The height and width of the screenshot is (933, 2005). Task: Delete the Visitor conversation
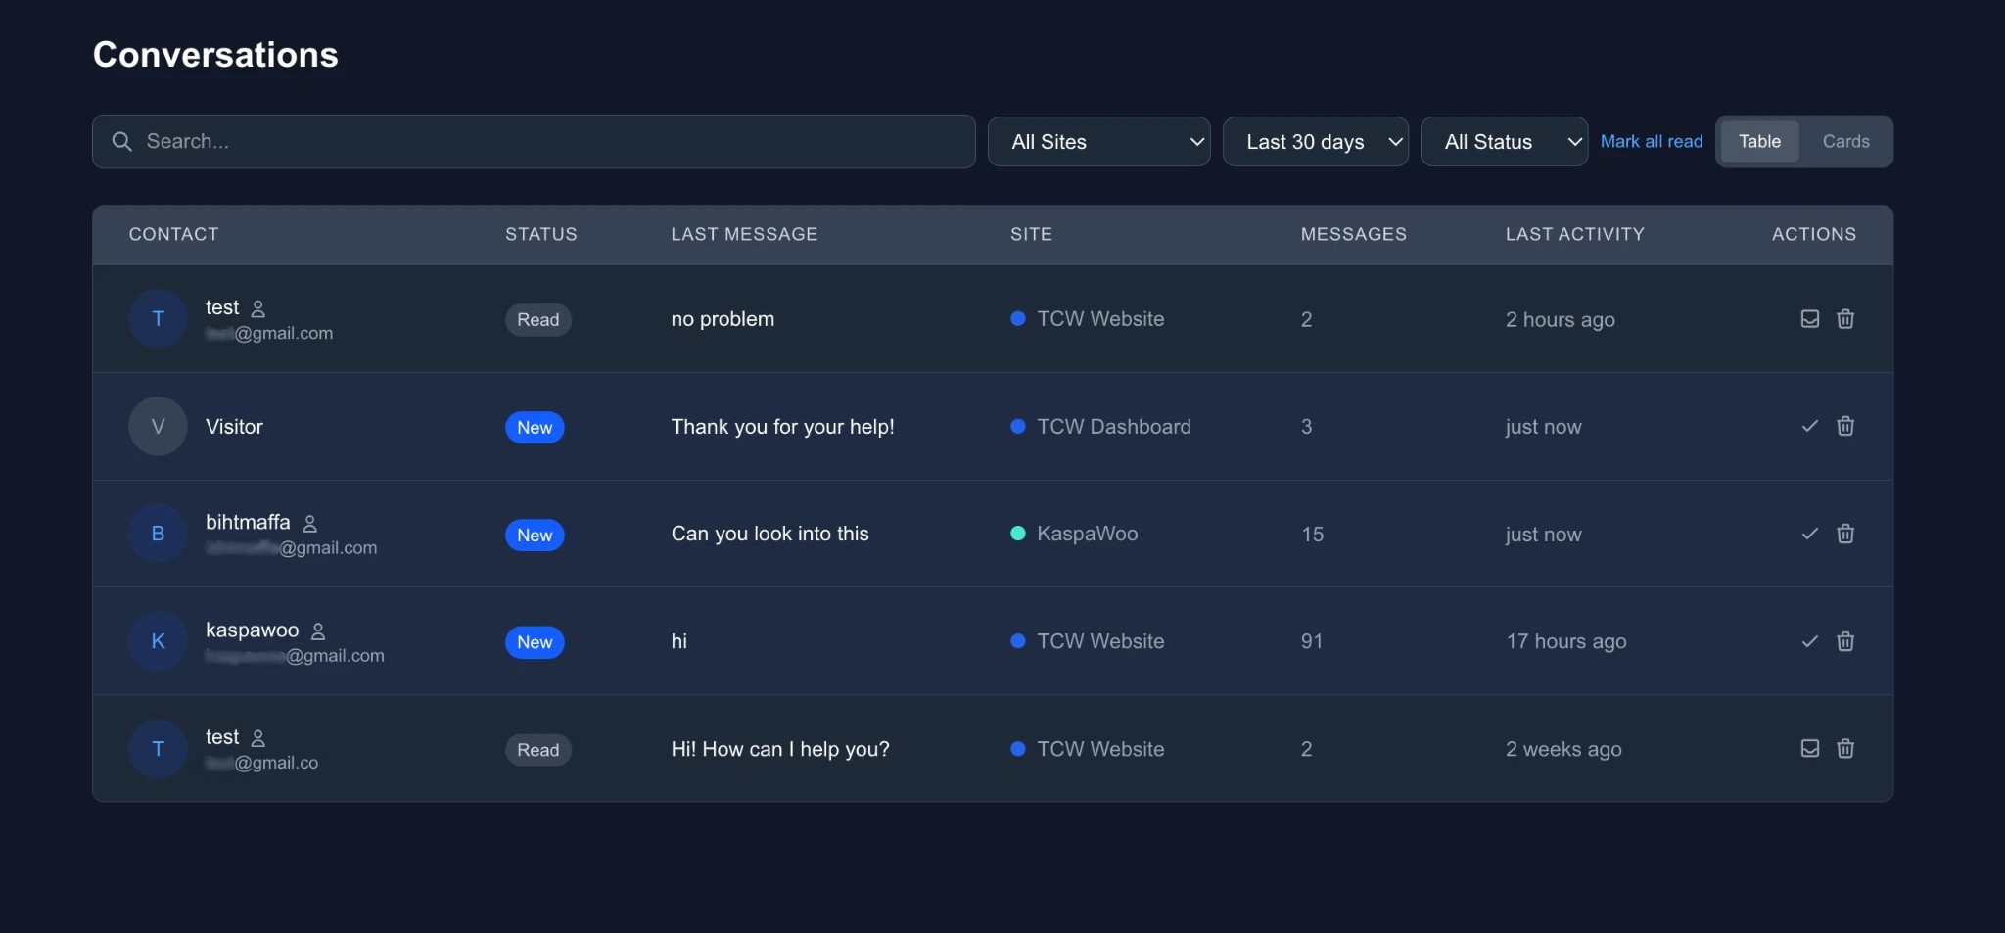click(x=1846, y=427)
